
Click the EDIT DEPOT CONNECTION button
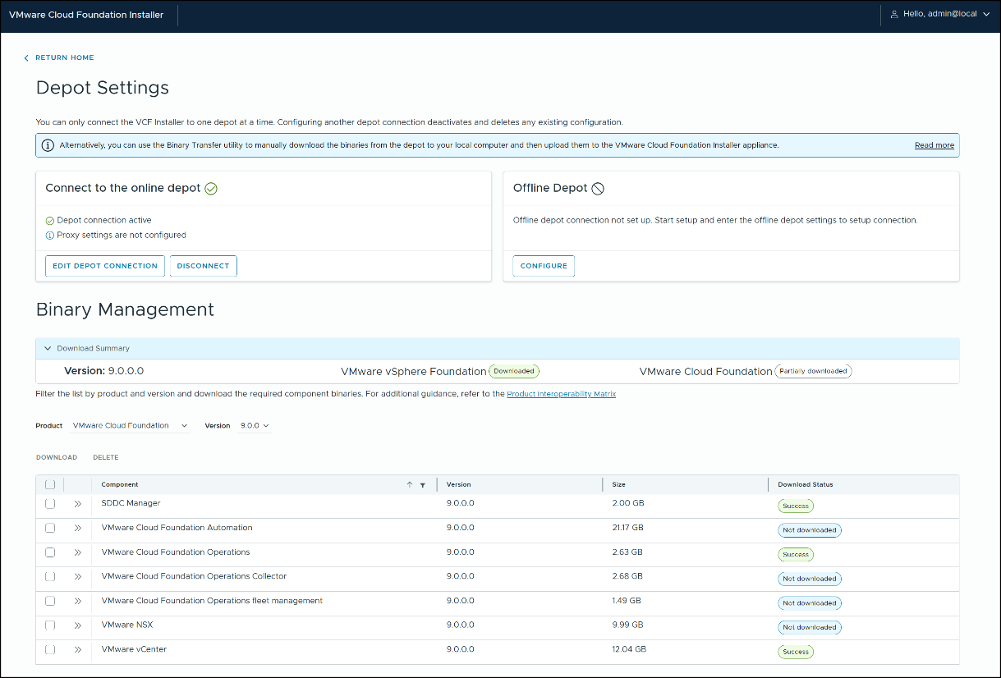coord(105,266)
